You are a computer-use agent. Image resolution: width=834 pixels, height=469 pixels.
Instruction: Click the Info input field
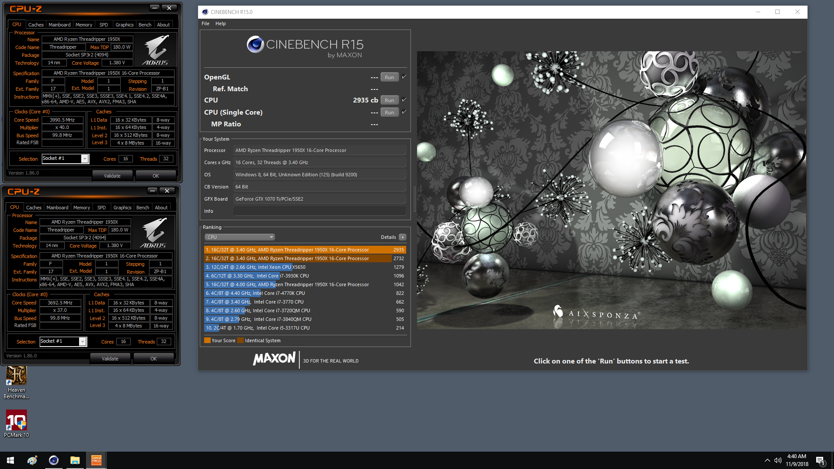(x=320, y=211)
